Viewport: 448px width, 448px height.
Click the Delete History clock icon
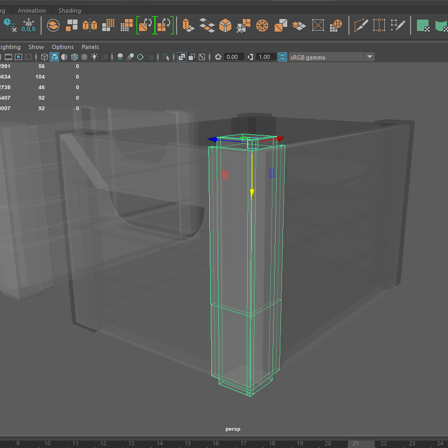coord(9,25)
